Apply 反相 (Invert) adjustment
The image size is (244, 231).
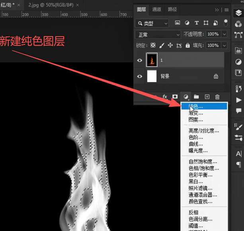tap(204, 212)
